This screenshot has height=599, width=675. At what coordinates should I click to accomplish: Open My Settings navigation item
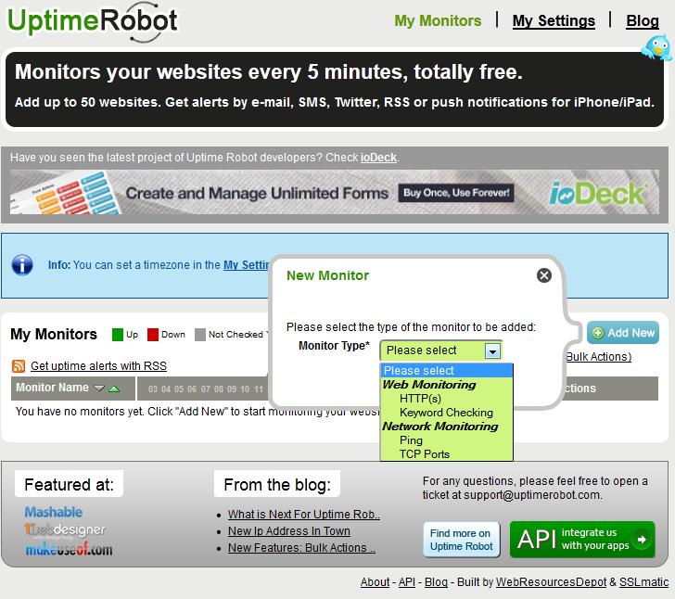pos(554,20)
